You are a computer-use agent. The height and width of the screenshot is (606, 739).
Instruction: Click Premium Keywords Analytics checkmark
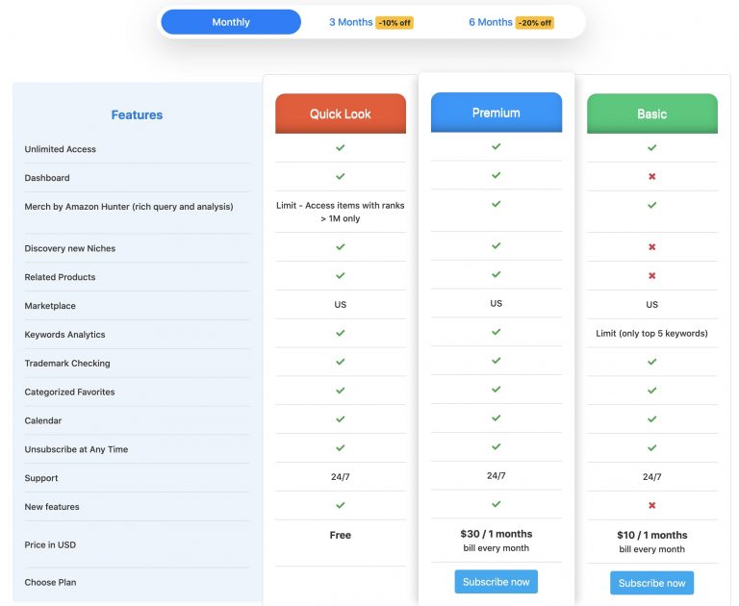tap(496, 332)
